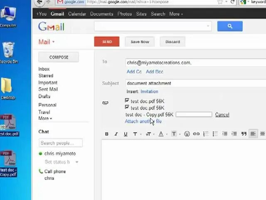Click the To recipients field
The width and height of the screenshot is (266, 200).
coord(196,62)
